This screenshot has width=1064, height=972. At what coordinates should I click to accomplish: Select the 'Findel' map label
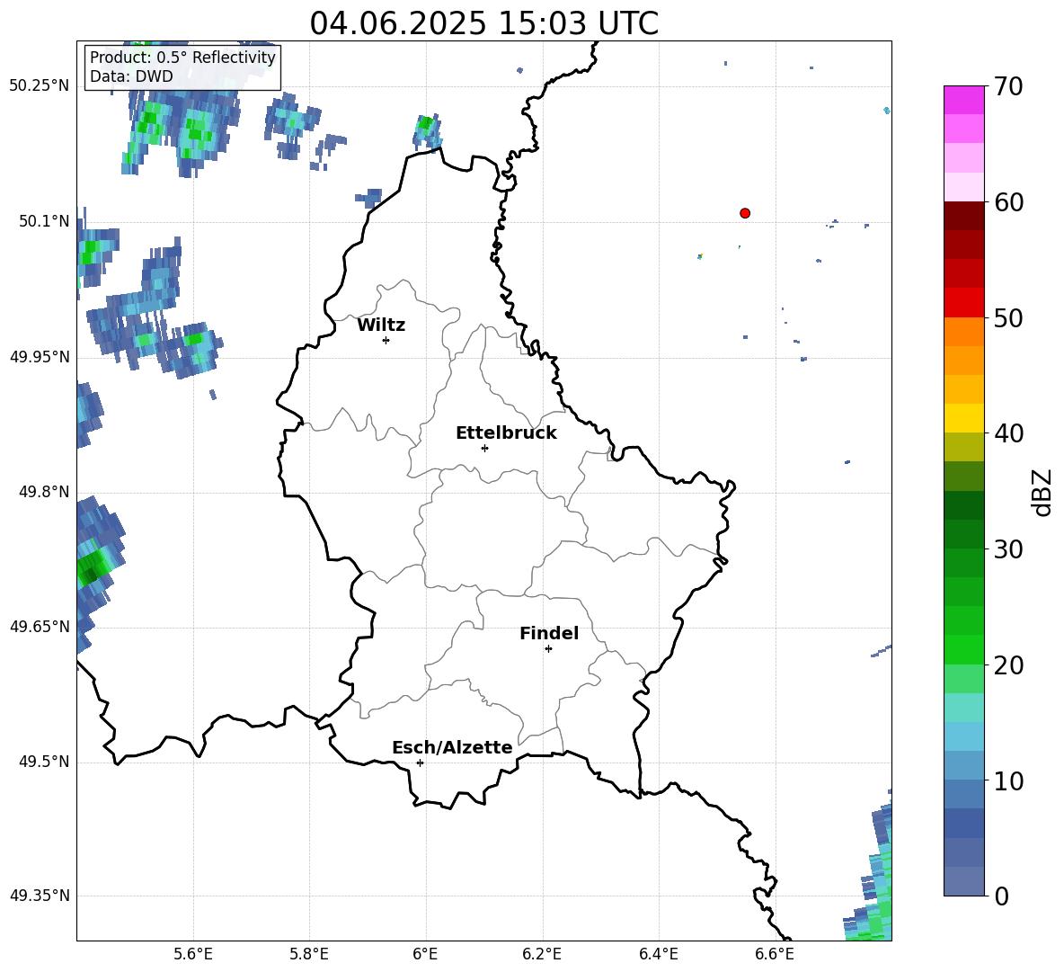point(549,633)
